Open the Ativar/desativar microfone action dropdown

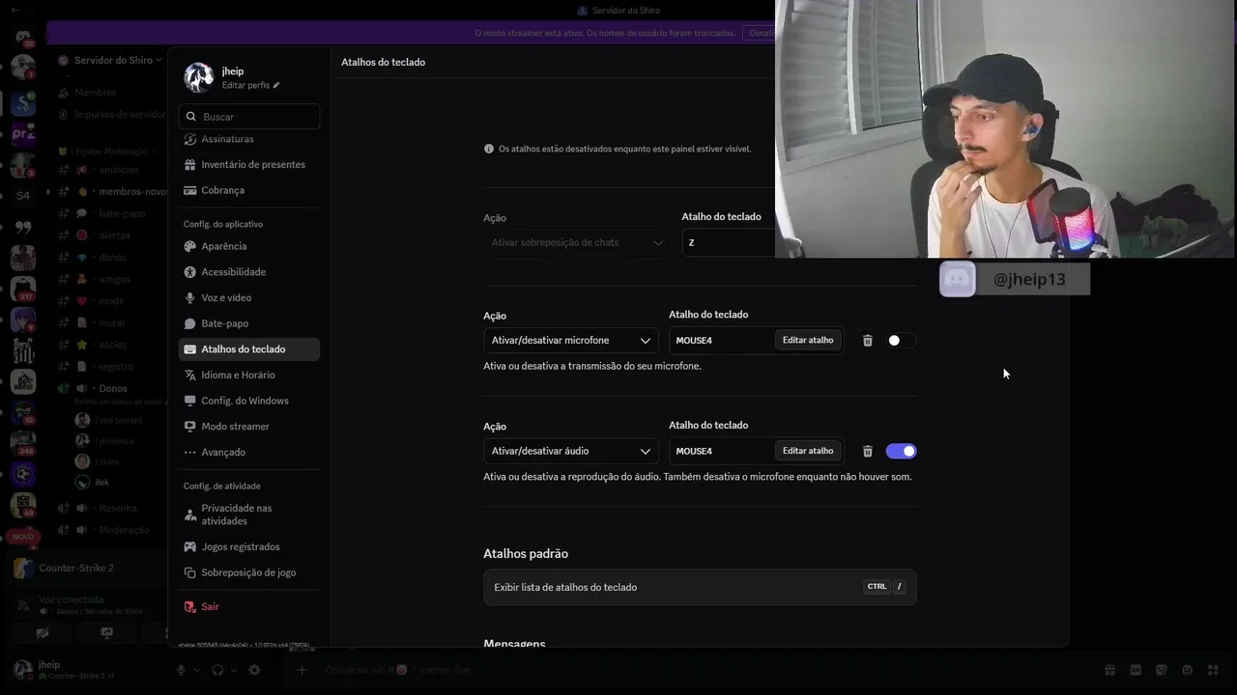tap(571, 341)
